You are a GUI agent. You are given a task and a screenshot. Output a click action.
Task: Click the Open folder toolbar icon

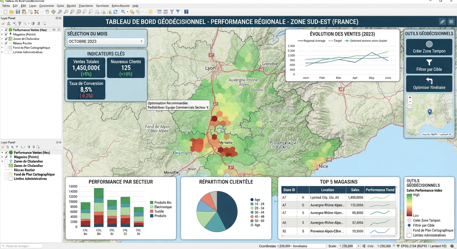tap(12, 12)
